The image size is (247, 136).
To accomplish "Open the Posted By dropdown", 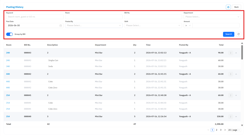I will (x=94, y=26).
